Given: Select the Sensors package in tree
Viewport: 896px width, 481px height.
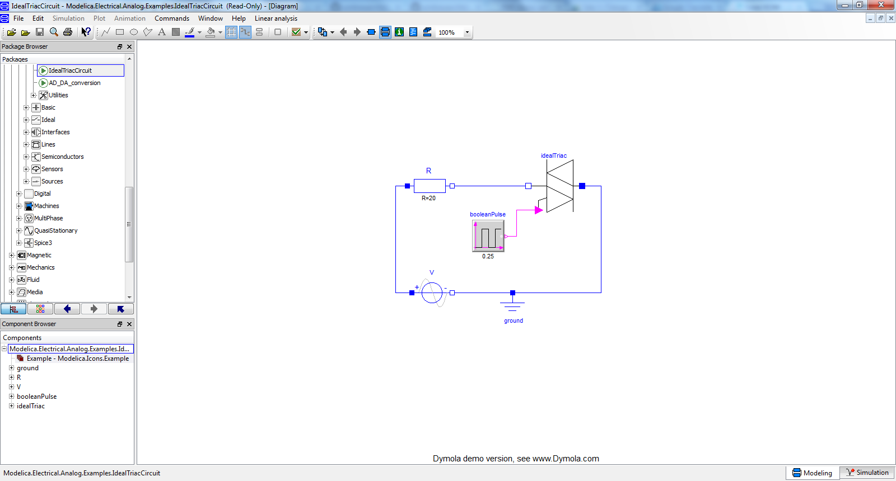Looking at the screenshot, I should tap(52, 169).
